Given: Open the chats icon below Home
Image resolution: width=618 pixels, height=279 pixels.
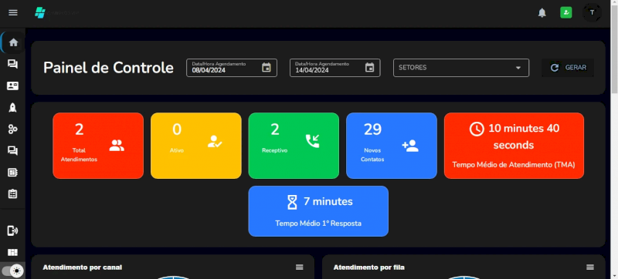Looking at the screenshot, I should [13, 64].
